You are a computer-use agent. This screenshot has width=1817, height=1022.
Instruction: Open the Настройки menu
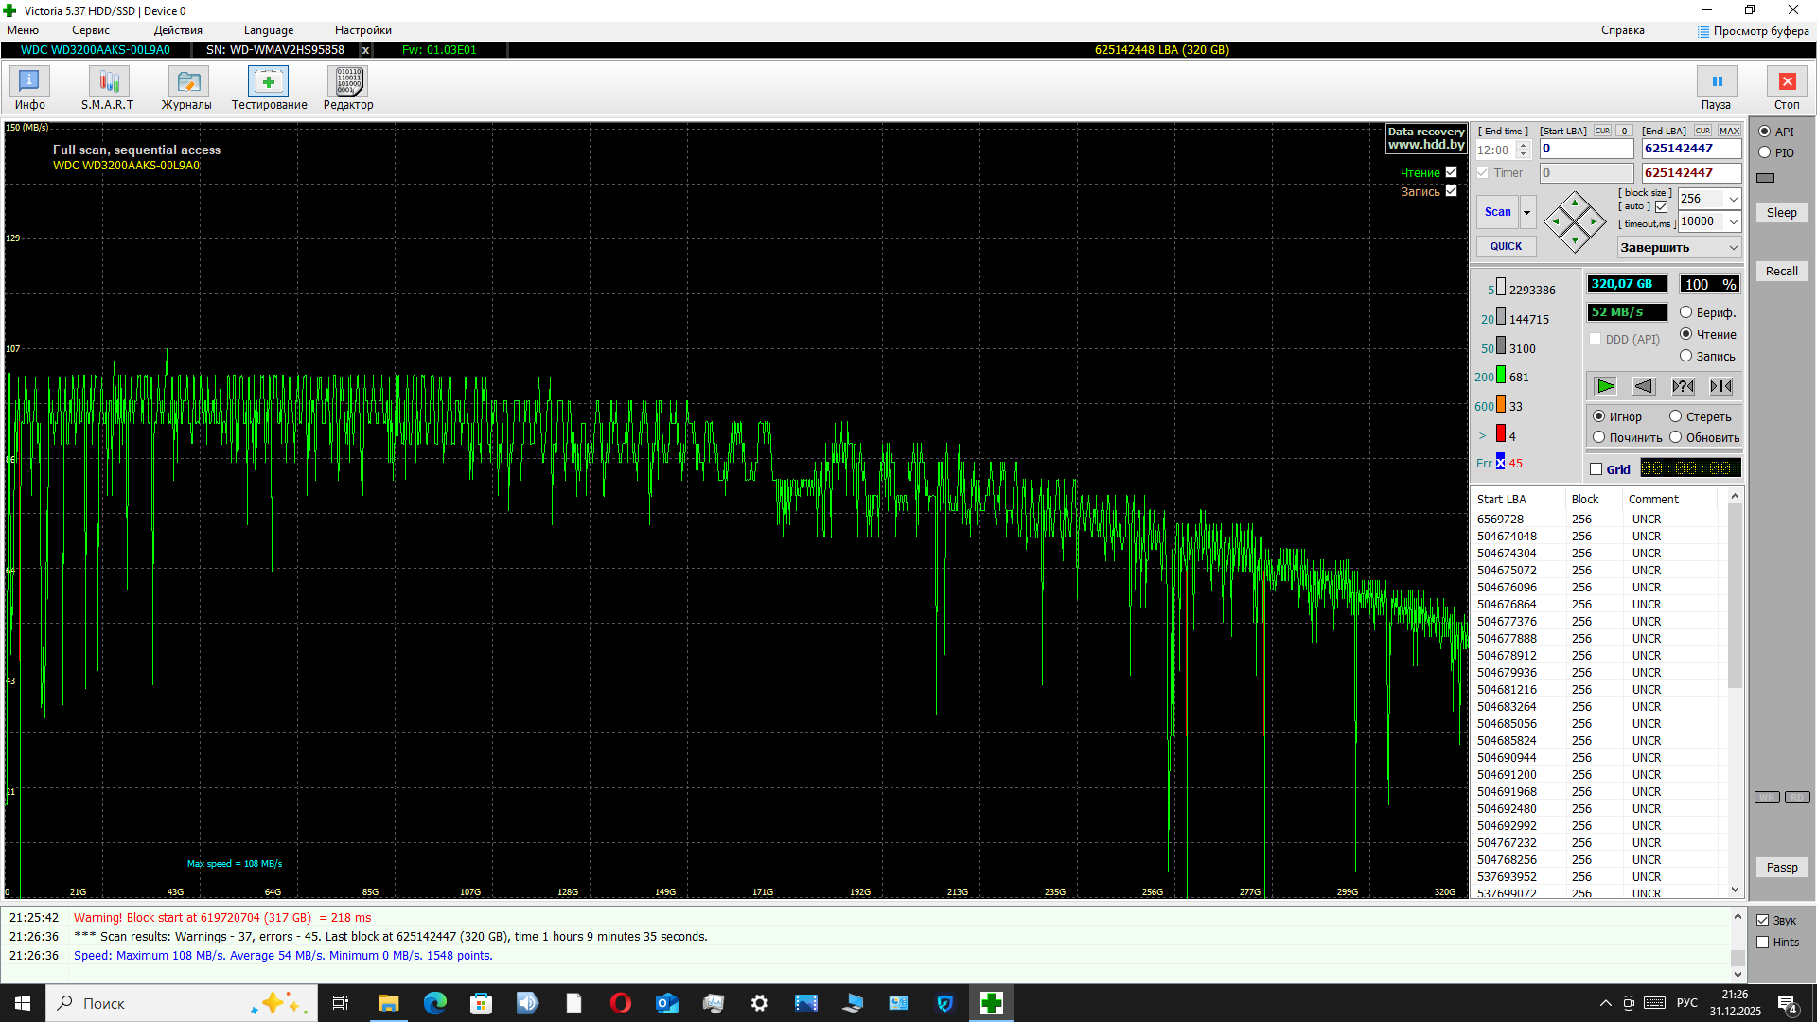point(362,30)
